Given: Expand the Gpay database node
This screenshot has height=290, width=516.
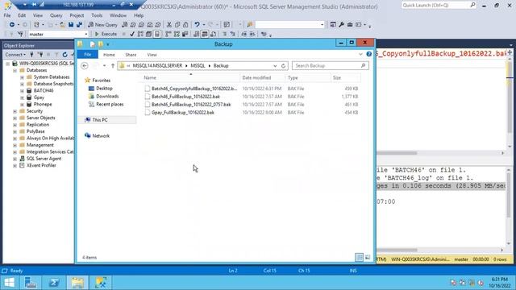Looking at the screenshot, I should (x=22, y=97).
